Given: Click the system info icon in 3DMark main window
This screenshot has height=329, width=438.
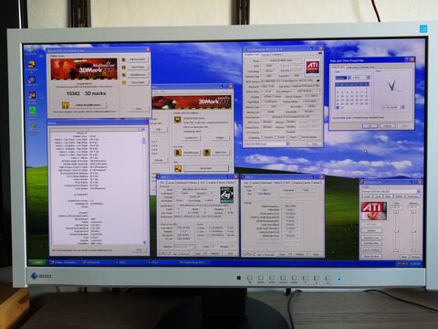Looking at the screenshot, I should pyautogui.click(x=177, y=120).
